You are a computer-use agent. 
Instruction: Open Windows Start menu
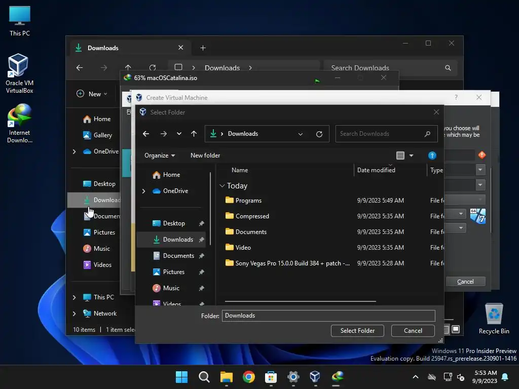tap(181, 377)
